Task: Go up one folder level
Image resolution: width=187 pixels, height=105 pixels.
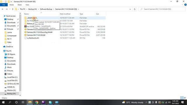Action: click(13, 9)
